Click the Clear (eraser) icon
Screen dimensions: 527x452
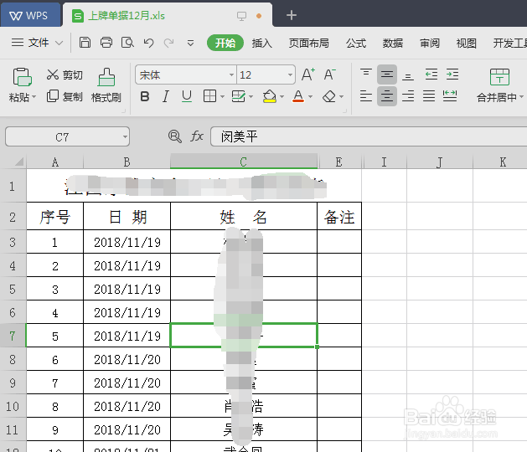click(329, 97)
